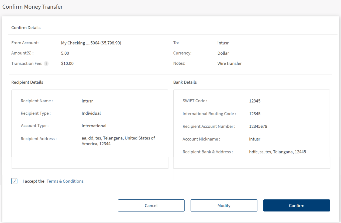Image resolution: width=341 pixels, height=223 pixels.
Task: Click the International Routing Code label
Action: (x=209, y=114)
